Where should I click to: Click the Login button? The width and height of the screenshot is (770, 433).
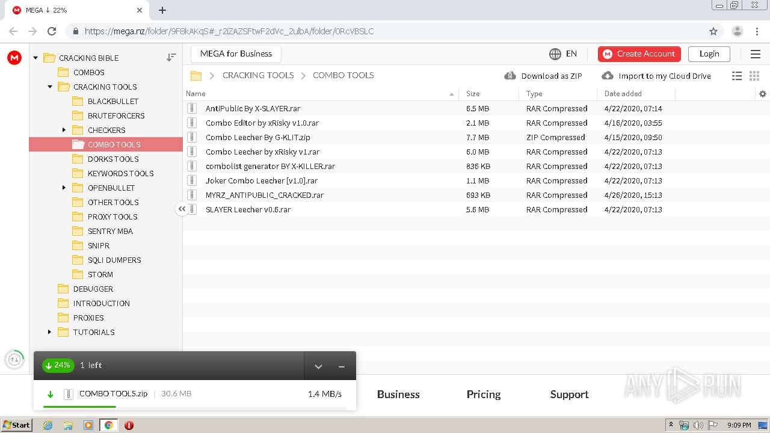pos(709,54)
